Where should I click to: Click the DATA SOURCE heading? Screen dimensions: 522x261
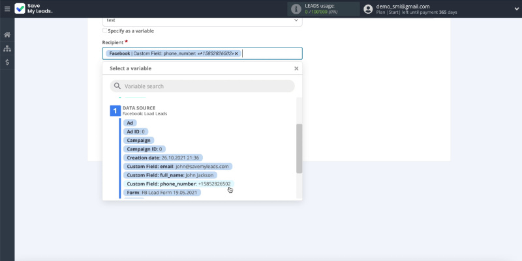click(x=139, y=108)
